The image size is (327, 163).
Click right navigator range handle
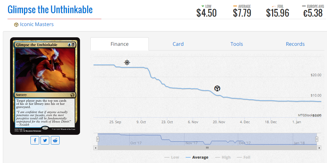317,139
